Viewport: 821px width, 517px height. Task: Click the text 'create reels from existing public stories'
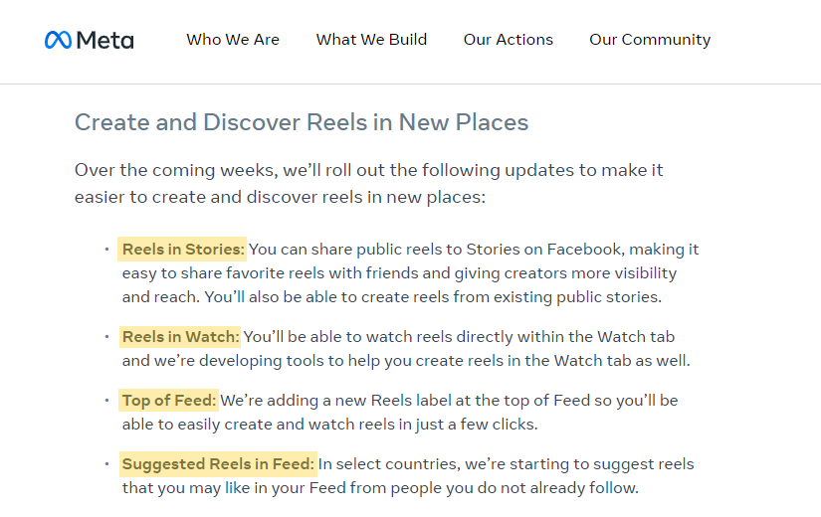click(x=512, y=297)
